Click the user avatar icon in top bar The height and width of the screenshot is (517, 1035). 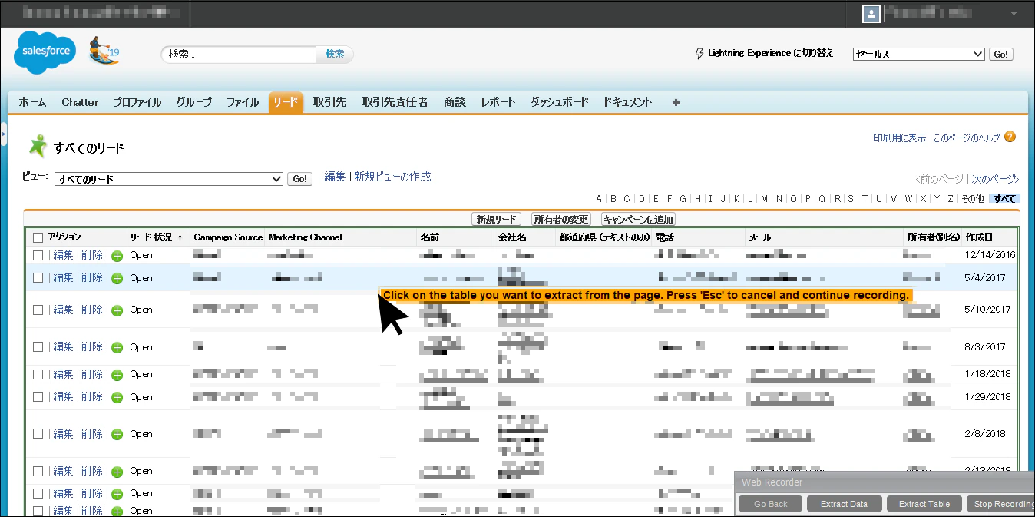pos(871,14)
